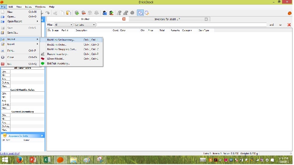This screenshot has width=294, height=165.
Task: Click the Paste clipboard toolbar icon
Action: click(69, 13)
